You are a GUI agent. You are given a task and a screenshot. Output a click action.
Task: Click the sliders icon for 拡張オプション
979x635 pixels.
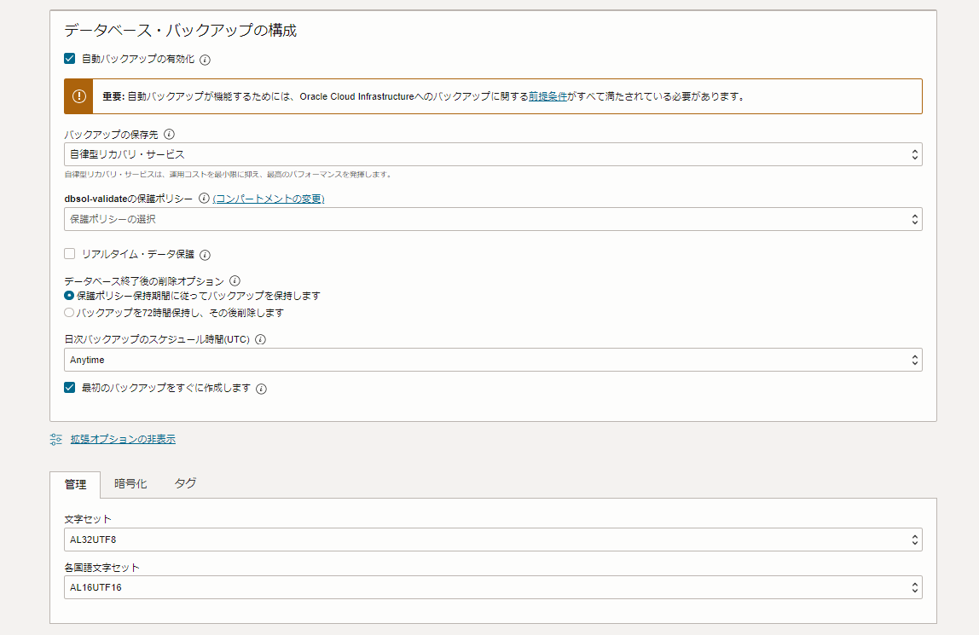pos(56,439)
